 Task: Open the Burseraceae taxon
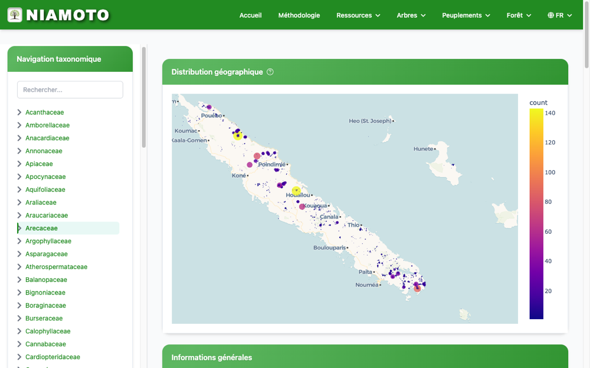tap(44, 318)
